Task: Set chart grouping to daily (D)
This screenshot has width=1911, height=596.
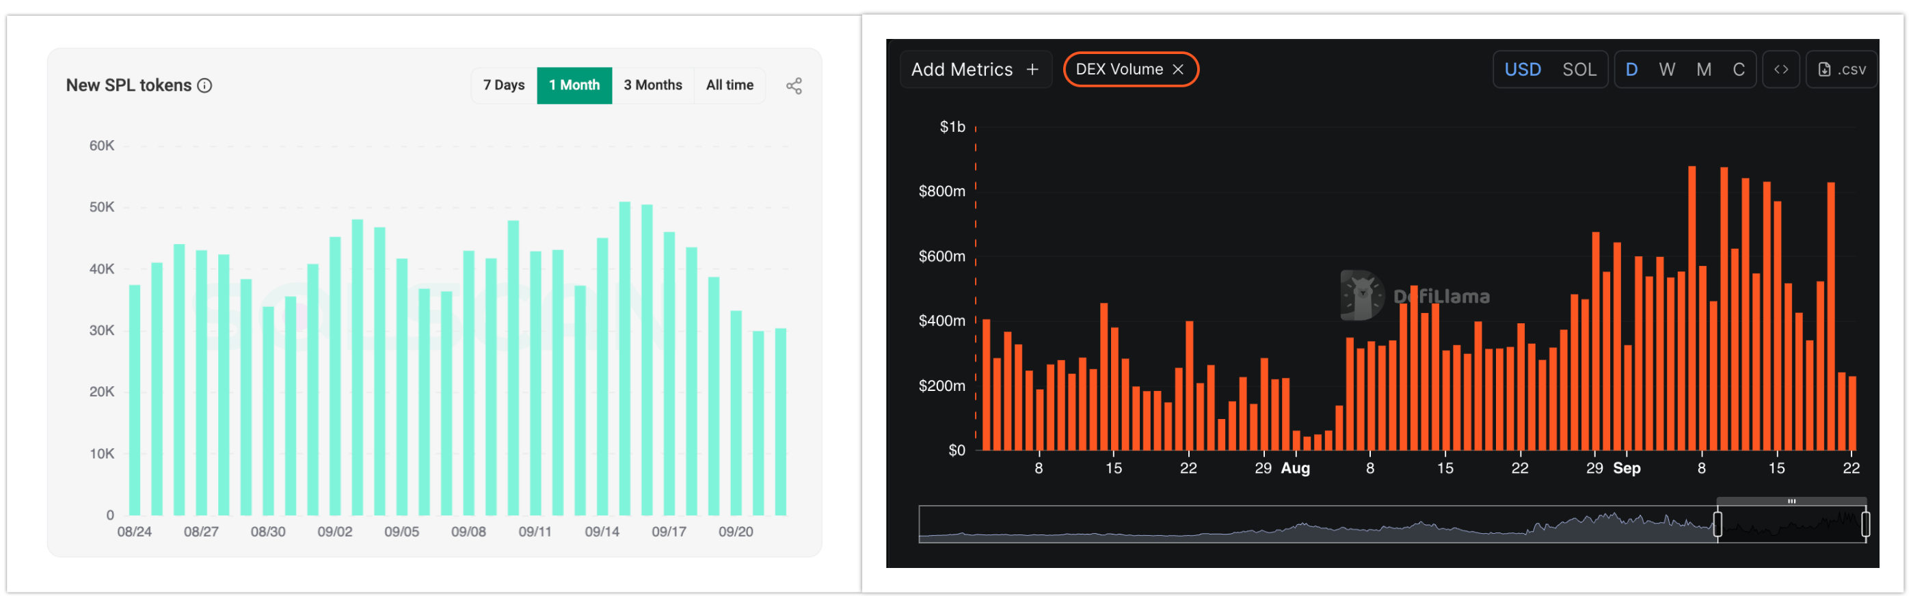Action: pyautogui.click(x=1631, y=70)
